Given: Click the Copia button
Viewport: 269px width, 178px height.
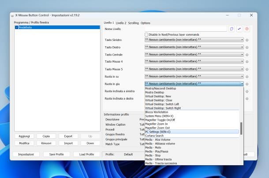Looking at the screenshot, I should [x=46, y=136].
